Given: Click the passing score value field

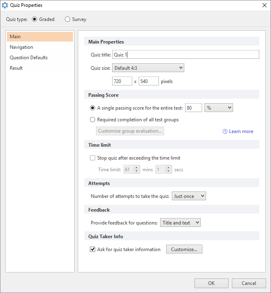Looking at the screenshot, I should [x=193, y=108].
